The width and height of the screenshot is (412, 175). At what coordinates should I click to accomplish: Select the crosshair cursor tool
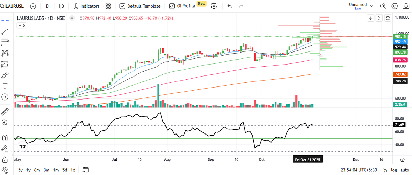pos(5,21)
